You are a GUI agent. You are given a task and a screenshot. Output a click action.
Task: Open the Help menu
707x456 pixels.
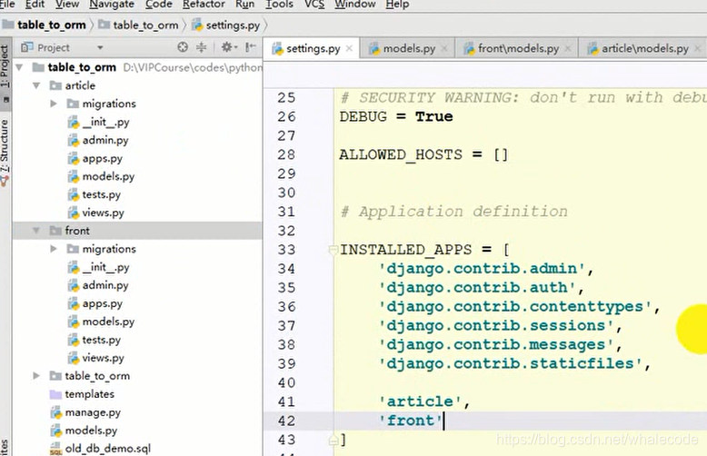pos(397,4)
